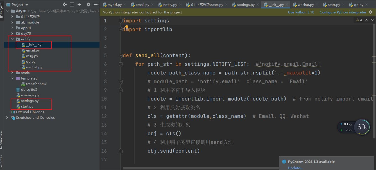
Task: Open the Favorites tool window stripe
Action: 1,162
